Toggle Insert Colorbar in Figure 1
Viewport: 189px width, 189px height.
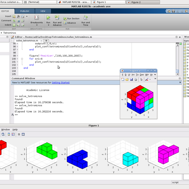click(9, 134)
